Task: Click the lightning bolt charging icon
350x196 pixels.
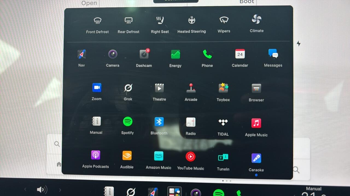Action: tap(299, 44)
